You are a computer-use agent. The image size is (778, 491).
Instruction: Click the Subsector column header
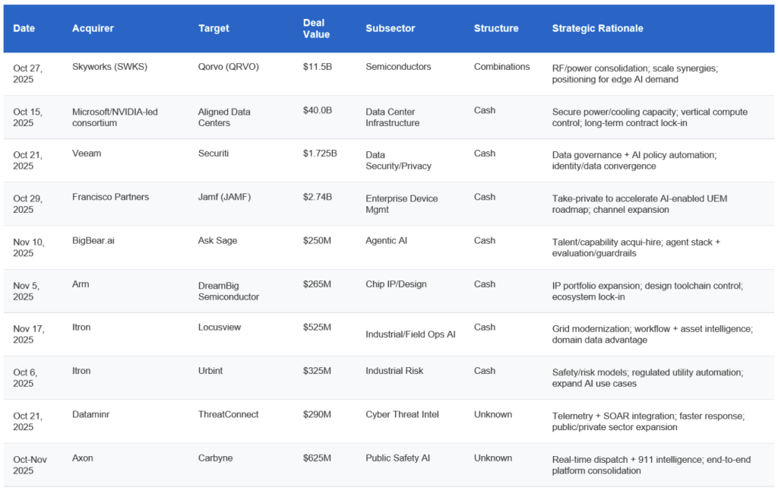coord(390,28)
